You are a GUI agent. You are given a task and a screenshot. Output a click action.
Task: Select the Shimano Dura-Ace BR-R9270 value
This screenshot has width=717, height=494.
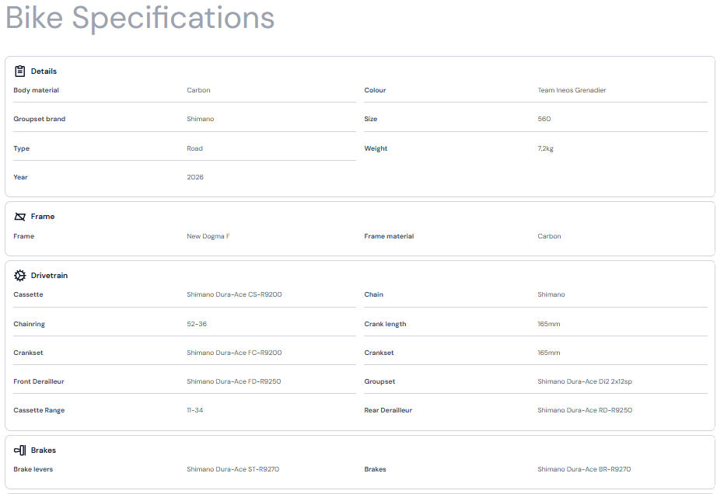click(584, 469)
